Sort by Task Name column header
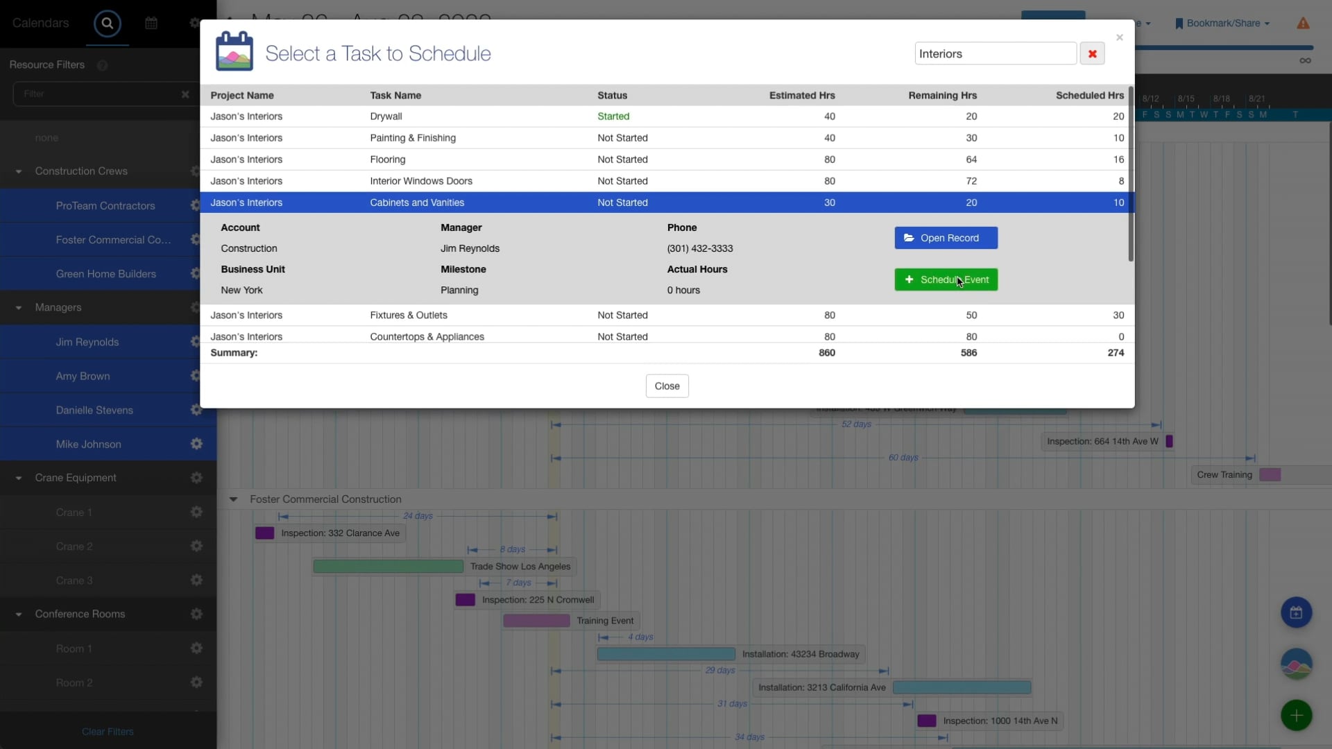This screenshot has height=749, width=1332. (x=395, y=96)
